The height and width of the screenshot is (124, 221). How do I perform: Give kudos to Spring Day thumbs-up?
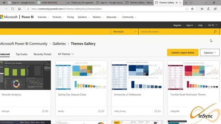tap(99, 111)
